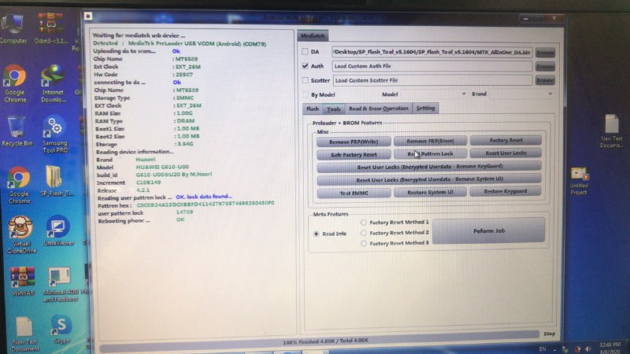Image resolution: width=630 pixels, height=354 pixels.
Task: Click the 100% Finished progress bar
Action: (x=320, y=341)
